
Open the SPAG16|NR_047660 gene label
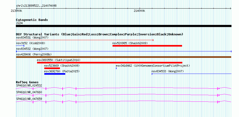coord(29,92)
